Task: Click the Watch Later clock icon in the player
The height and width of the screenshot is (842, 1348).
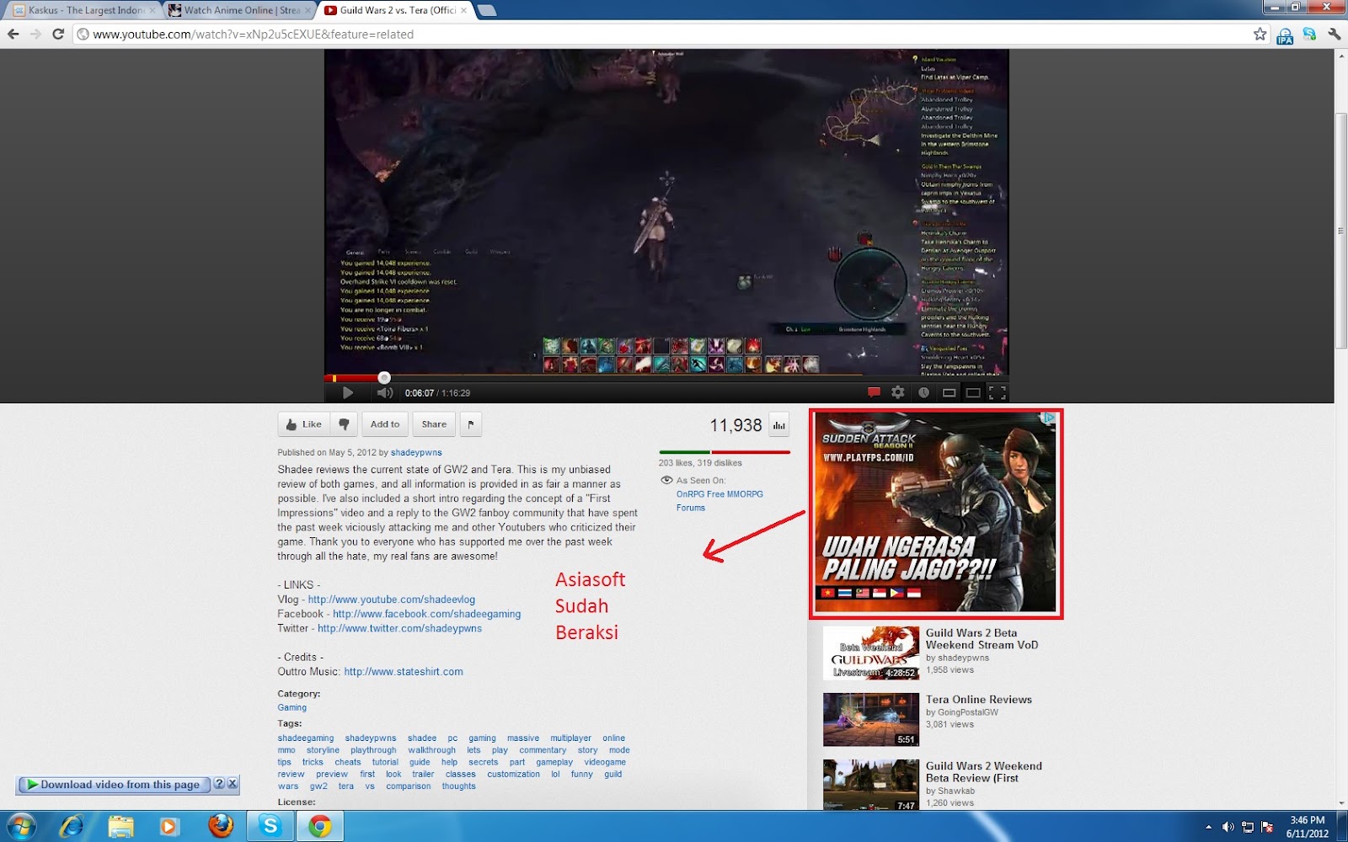Action: [x=923, y=392]
